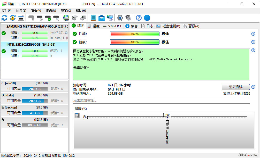
Task: Click the blue notepad report icon
Action: (93, 18)
